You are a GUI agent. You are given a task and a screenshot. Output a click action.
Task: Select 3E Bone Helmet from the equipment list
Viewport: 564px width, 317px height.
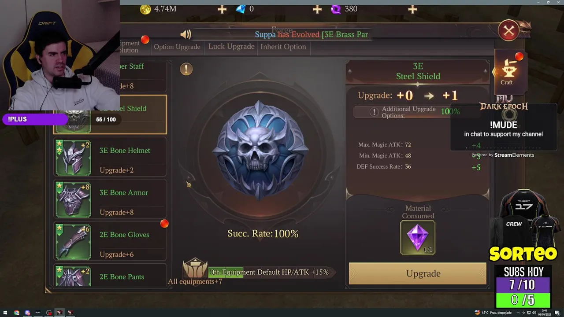click(110, 158)
